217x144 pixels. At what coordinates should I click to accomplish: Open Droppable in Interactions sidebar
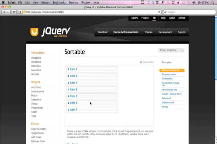coord(36,62)
